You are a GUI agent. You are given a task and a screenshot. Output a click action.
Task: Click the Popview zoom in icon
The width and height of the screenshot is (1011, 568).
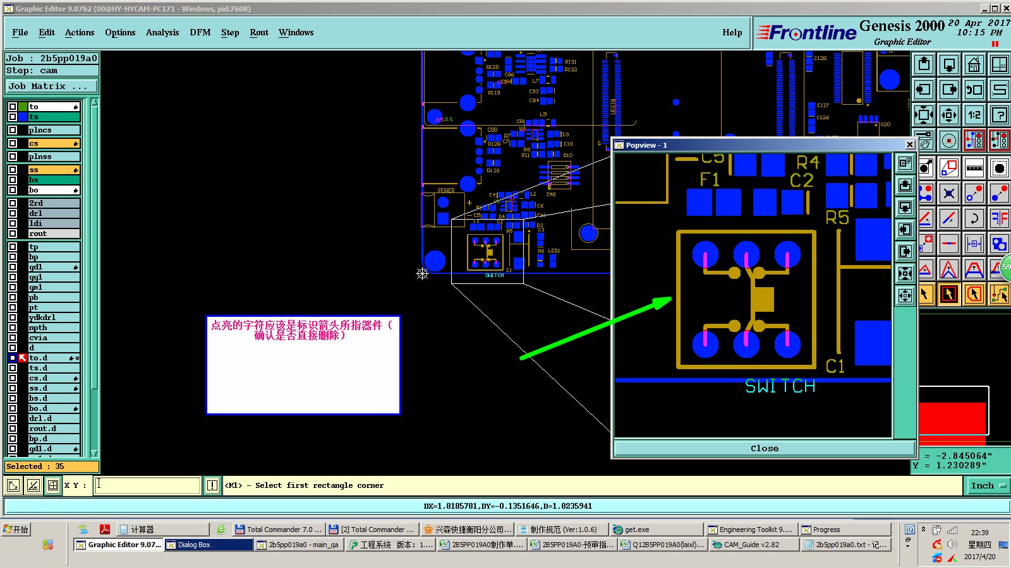(x=905, y=273)
